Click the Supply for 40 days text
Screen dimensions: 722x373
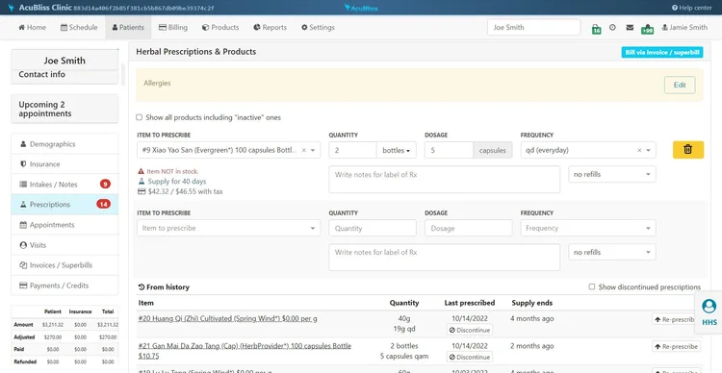tap(177, 182)
